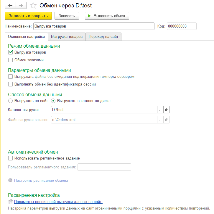The height and width of the screenshot is (214, 214).
Task: Open the Каталог выгрузки open-in-window icon
Action: [x=167, y=110]
